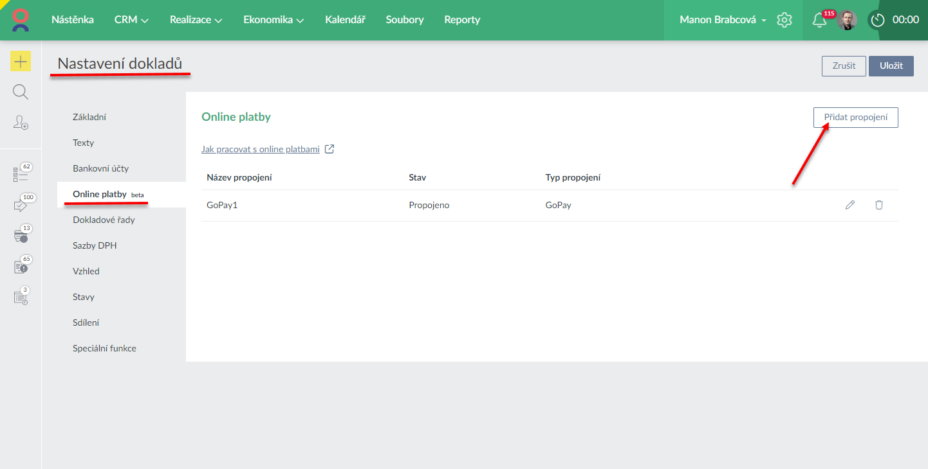The height and width of the screenshot is (469, 928).
Task: Expand the Ekonomika dropdown menu
Action: coord(274,20)
